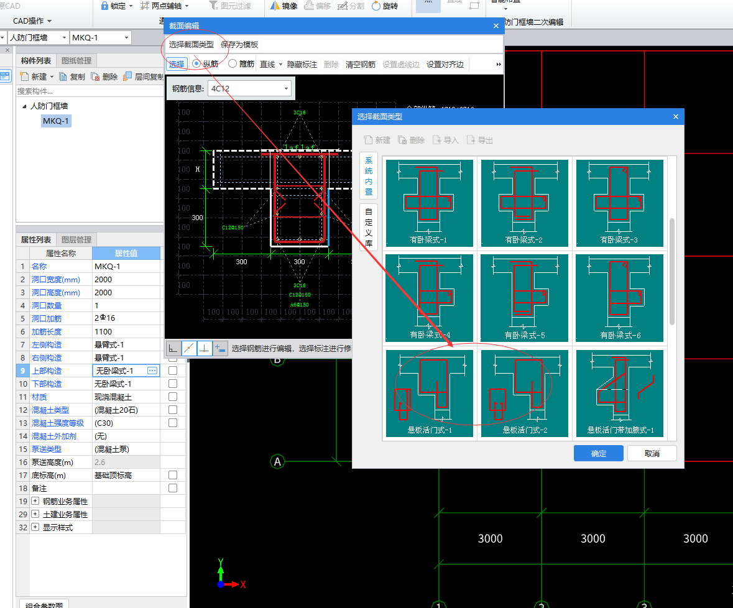The height and width of the screenshot is (608, 733).
Task: Toggle checkbox in 底标高 row
Action: point(172,475)
